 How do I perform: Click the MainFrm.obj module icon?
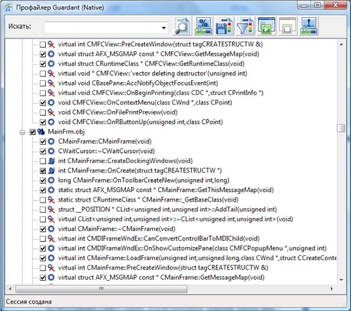[42, 132]
